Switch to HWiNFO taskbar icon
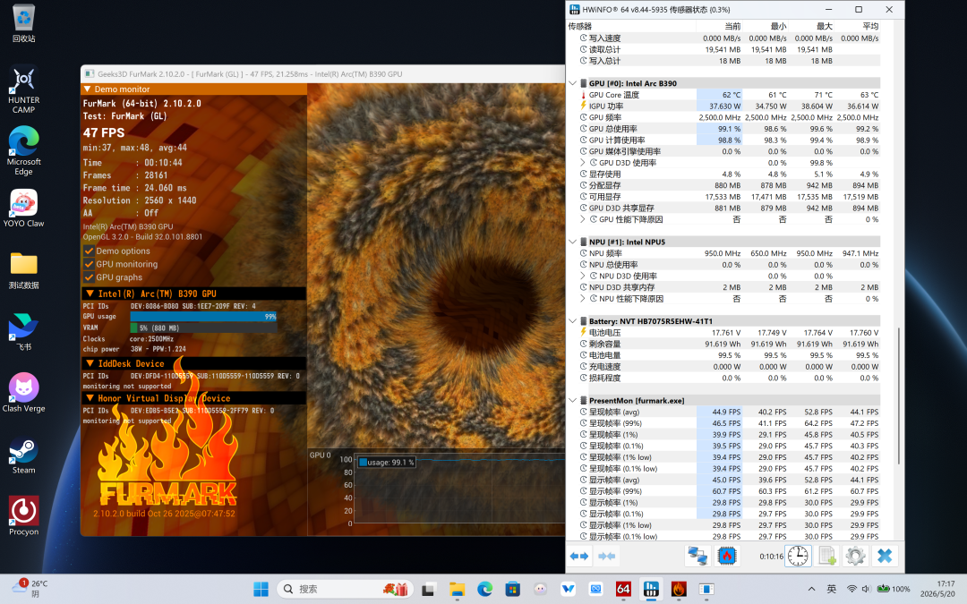The image size is (967, 604). pyautogui.click(x=651, y=589)
